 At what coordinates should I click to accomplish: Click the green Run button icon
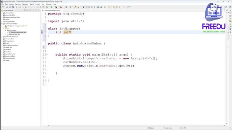(51, 7)
